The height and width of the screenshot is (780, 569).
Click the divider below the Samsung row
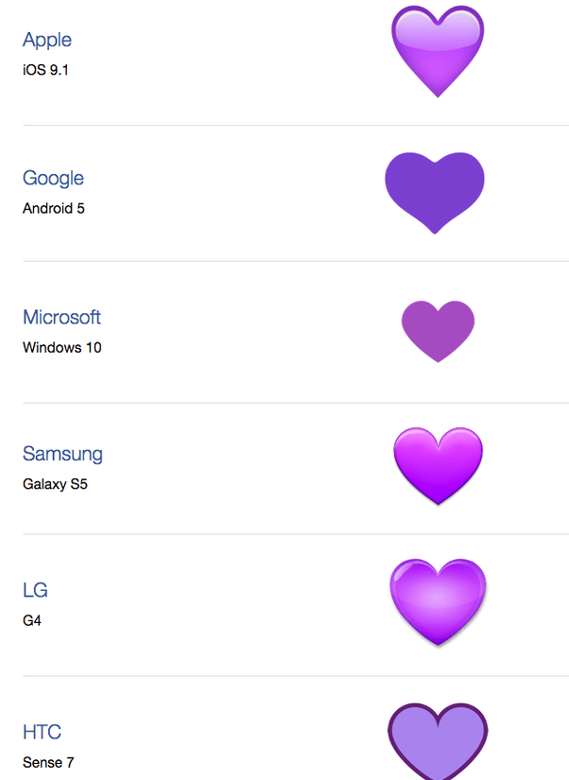(x=296, y=534)
